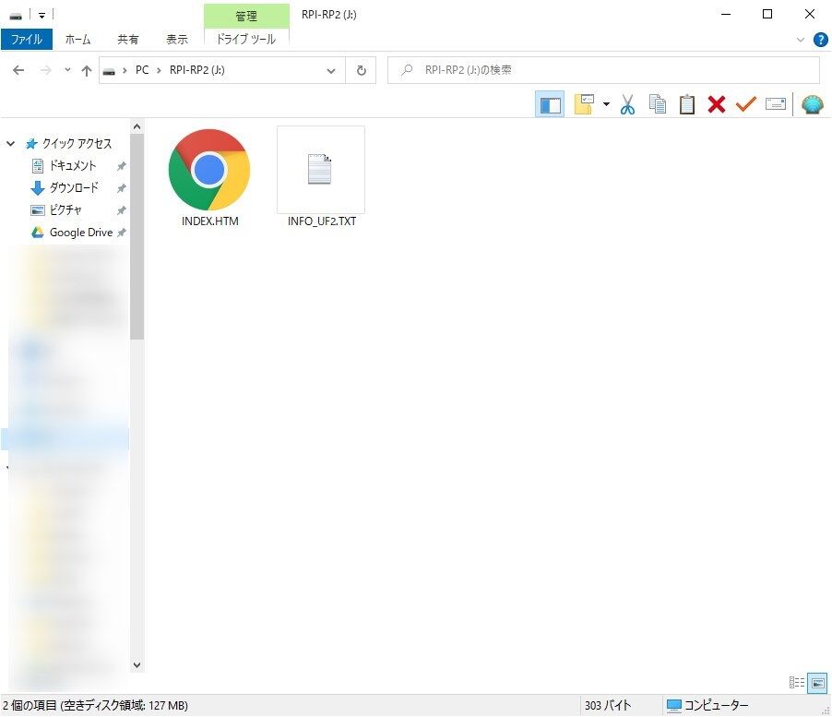Open Help with the question mark
Image resolution: width=832 pixels, height=717 pixels.
pyautogui.click(x=820, y=40)
